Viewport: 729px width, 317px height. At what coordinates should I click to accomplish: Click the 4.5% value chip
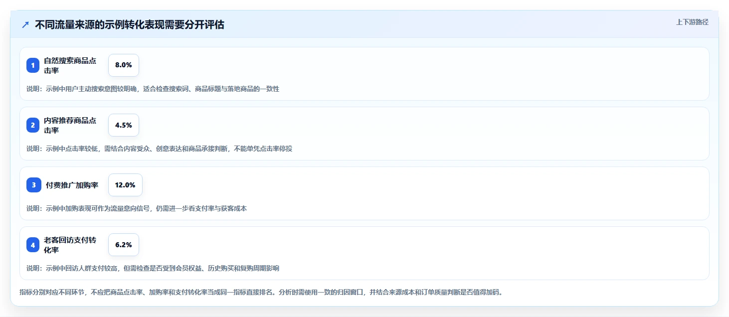pos(124,125)
